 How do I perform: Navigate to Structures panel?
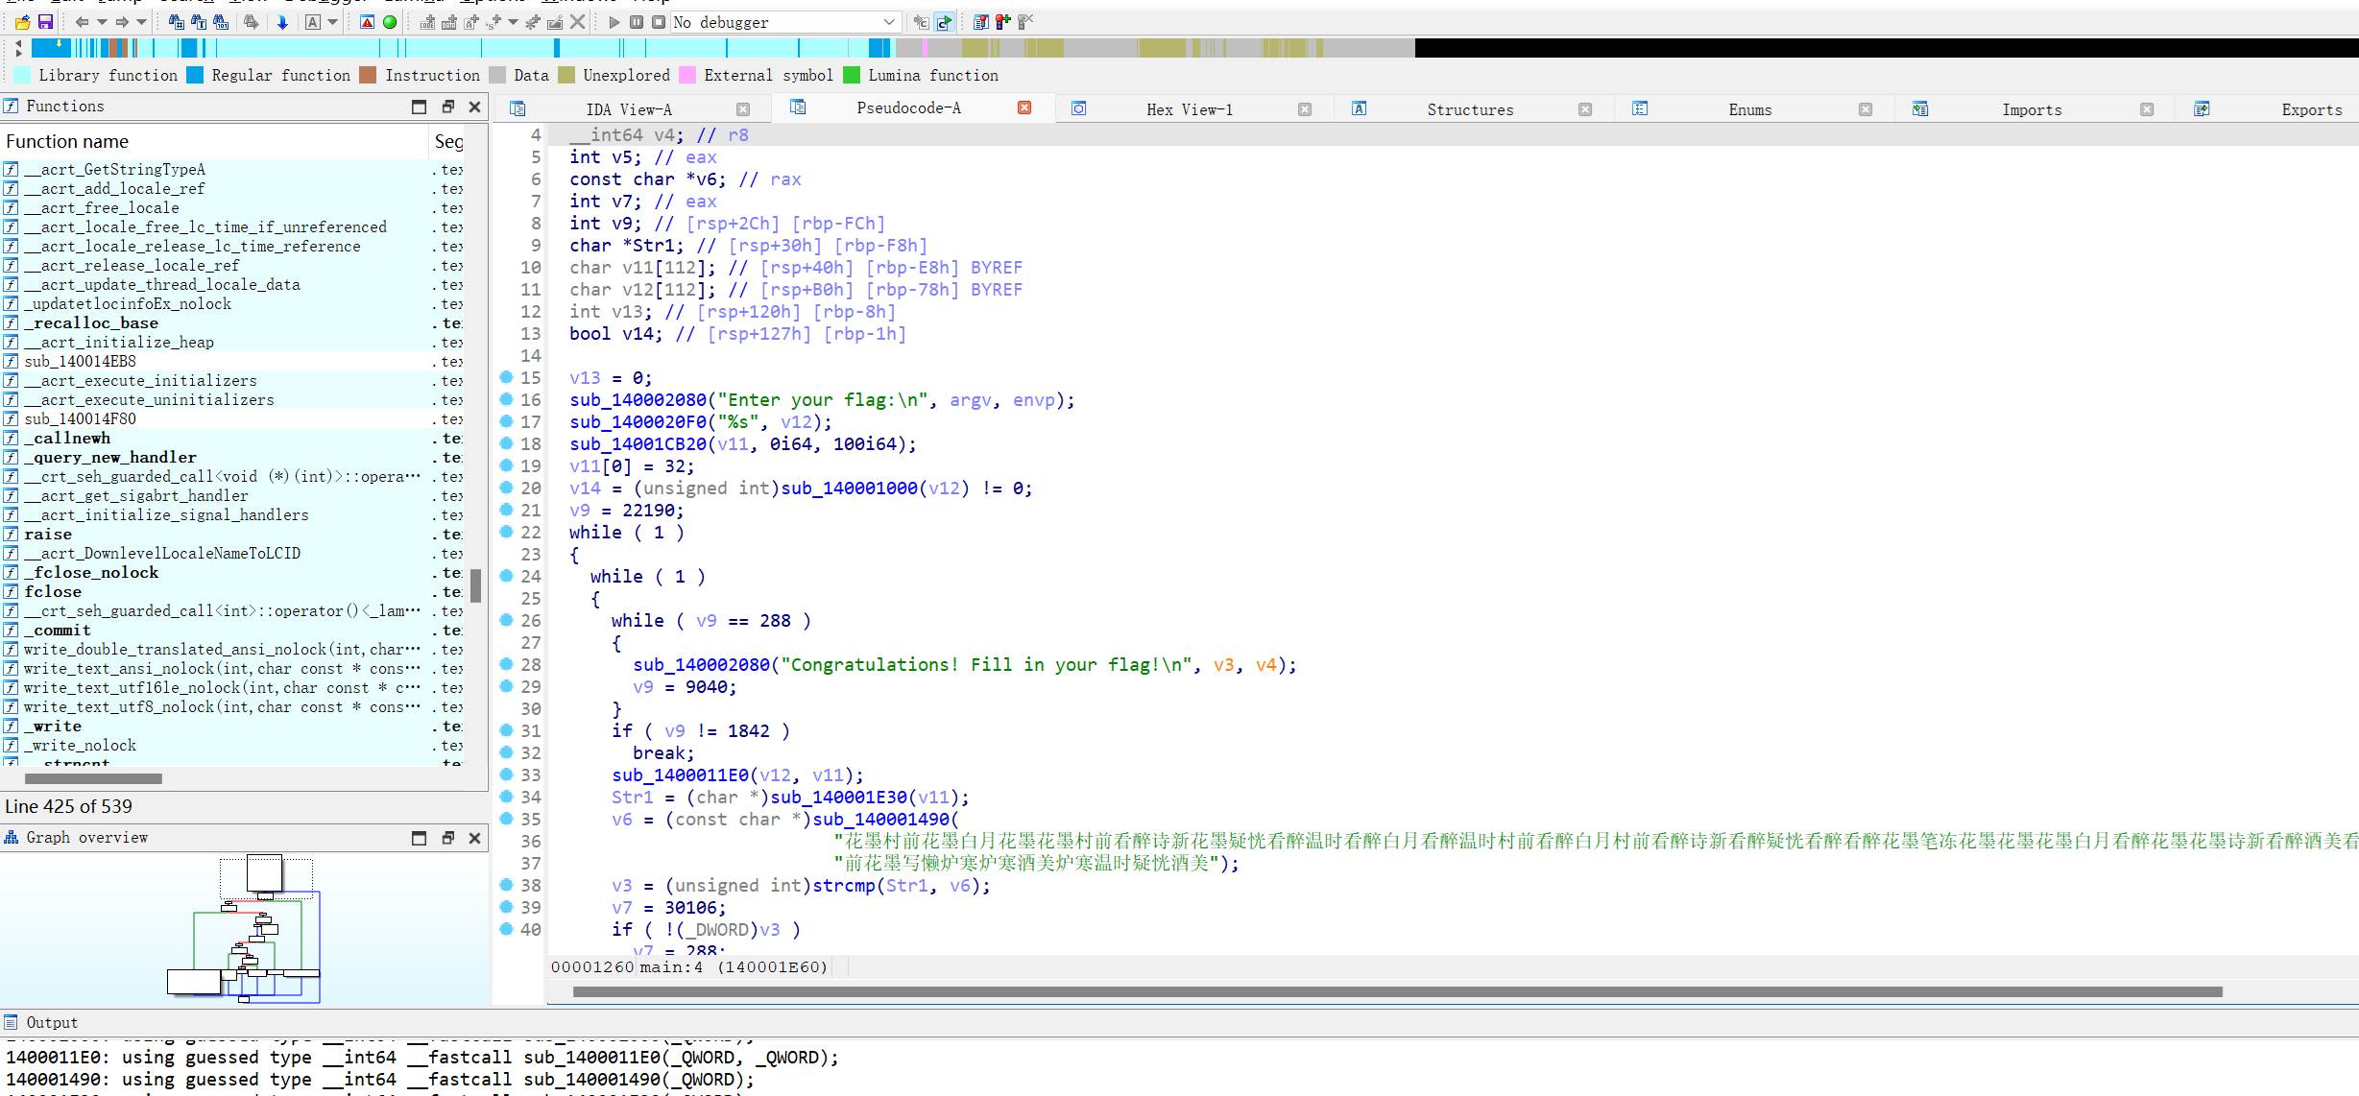pos(1467,108)
